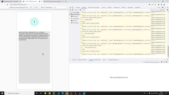Toggle the console sidebar panel icon
The image size is (169, 95).
click(x=70, y=10)
